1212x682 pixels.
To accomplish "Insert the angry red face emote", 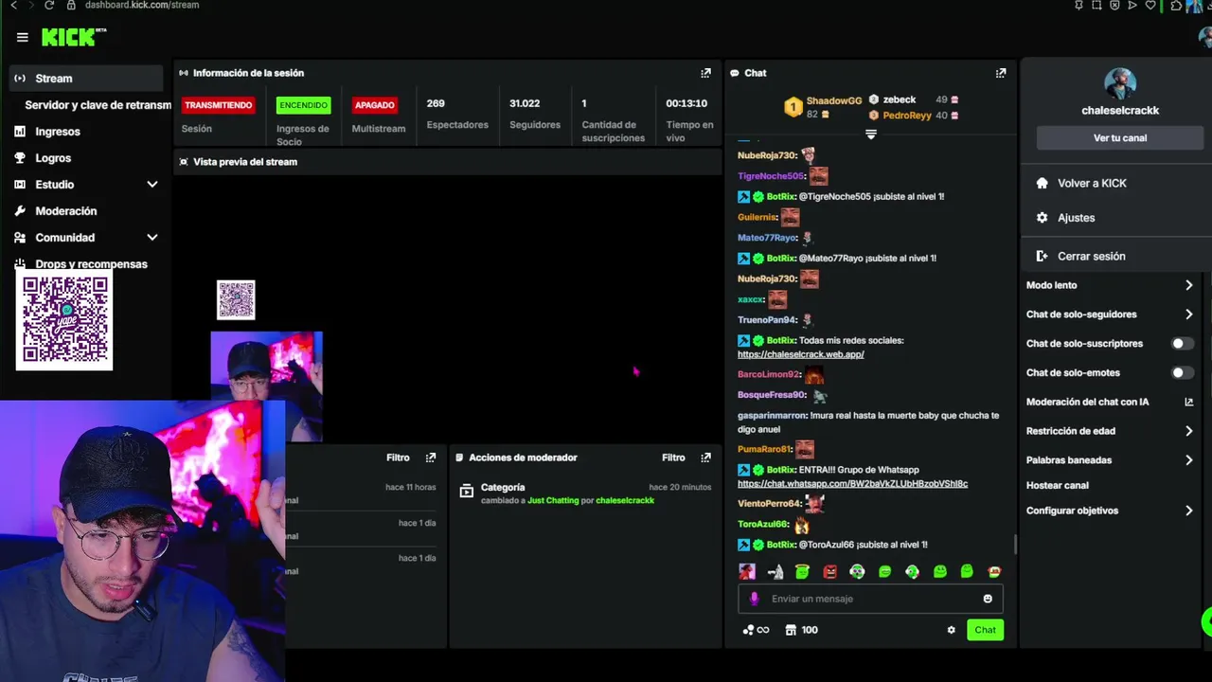I will (830, 571).
